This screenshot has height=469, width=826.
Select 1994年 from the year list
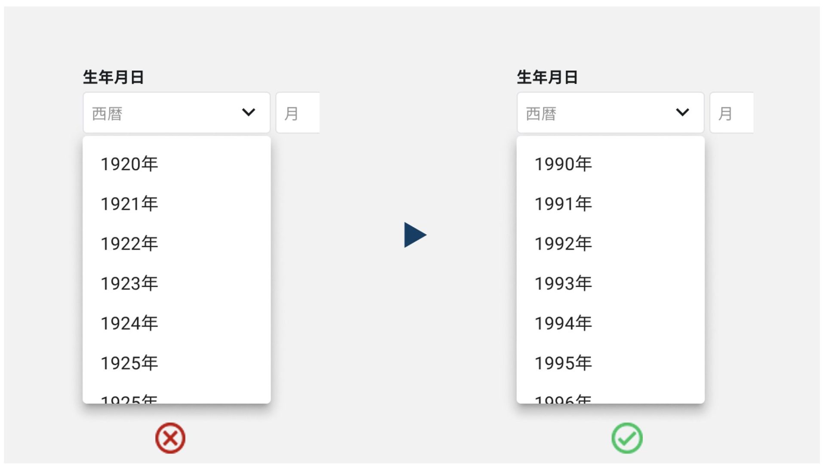coord(563,323)
